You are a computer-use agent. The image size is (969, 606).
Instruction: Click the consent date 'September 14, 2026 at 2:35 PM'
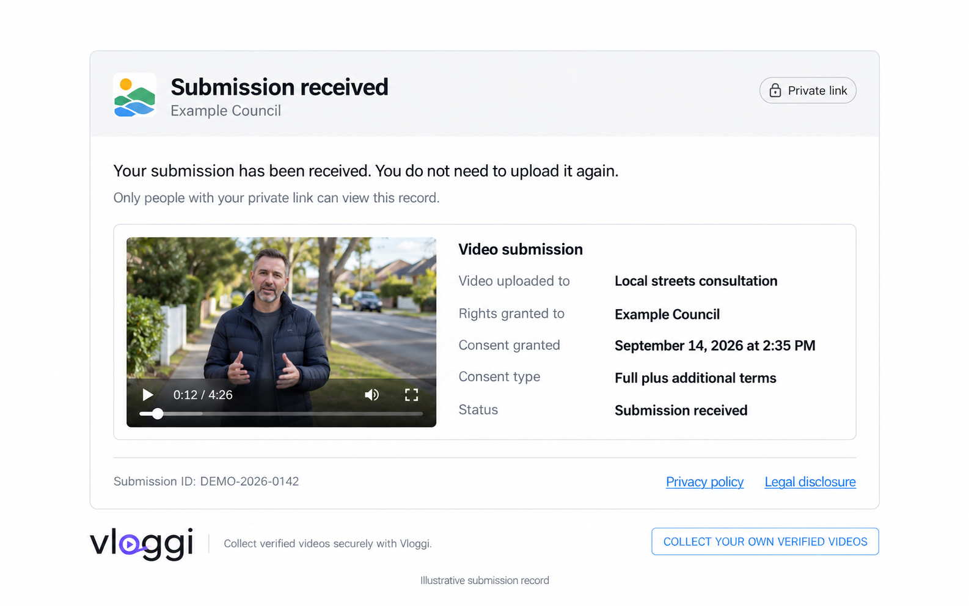click(x=715, y=346)
